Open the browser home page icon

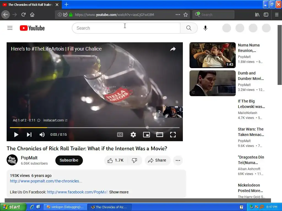click(32, 15)
